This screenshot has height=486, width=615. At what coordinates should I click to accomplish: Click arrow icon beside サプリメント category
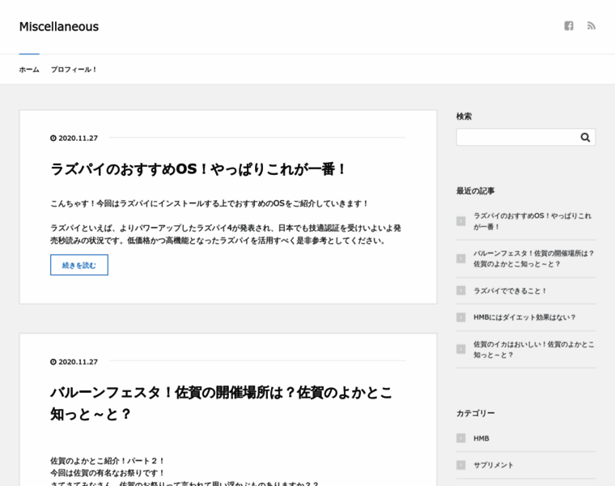pyautogui.click(x=460, y=465)
